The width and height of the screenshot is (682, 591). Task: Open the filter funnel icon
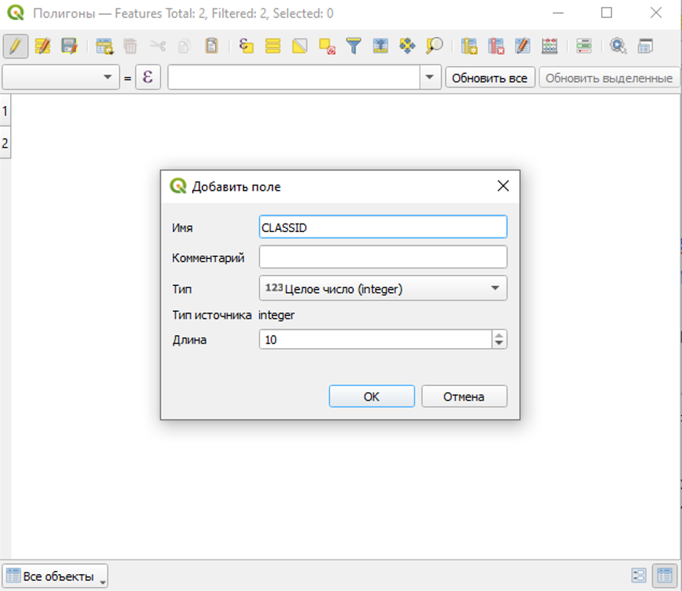coord(353,46)
